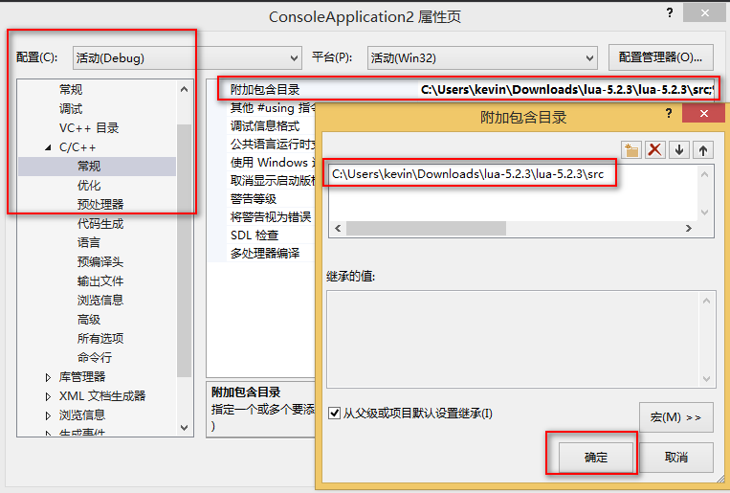730x493 pixels.
Task: Open 配置管理器(O)... button
Action: pos(660,57)
